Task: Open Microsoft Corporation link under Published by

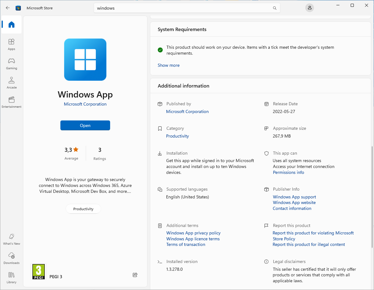Action: point(187,111)
